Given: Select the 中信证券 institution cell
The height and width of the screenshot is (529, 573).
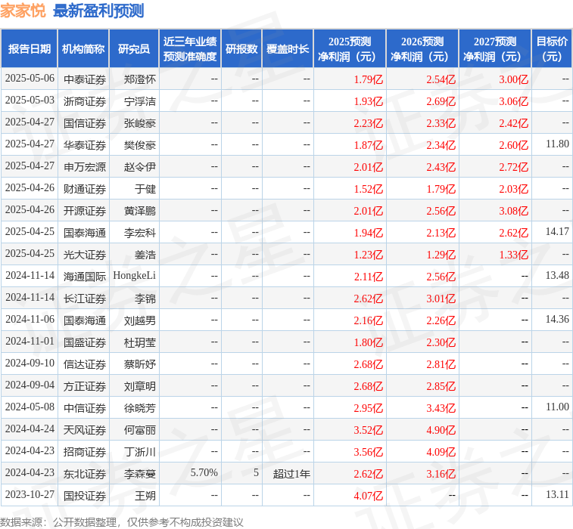Looking at the screenshot, I should [x=85, y=408].
